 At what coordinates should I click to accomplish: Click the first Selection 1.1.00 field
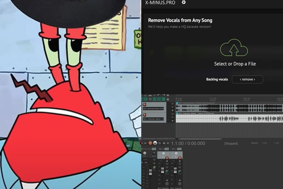(264, 143)
